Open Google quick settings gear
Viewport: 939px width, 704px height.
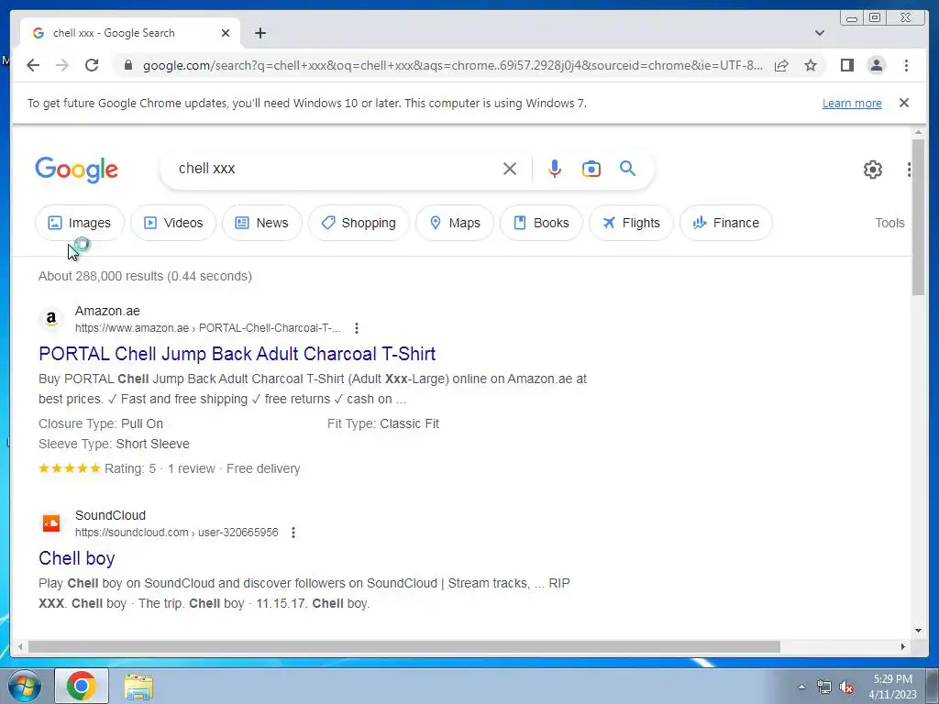coord(873,170)
